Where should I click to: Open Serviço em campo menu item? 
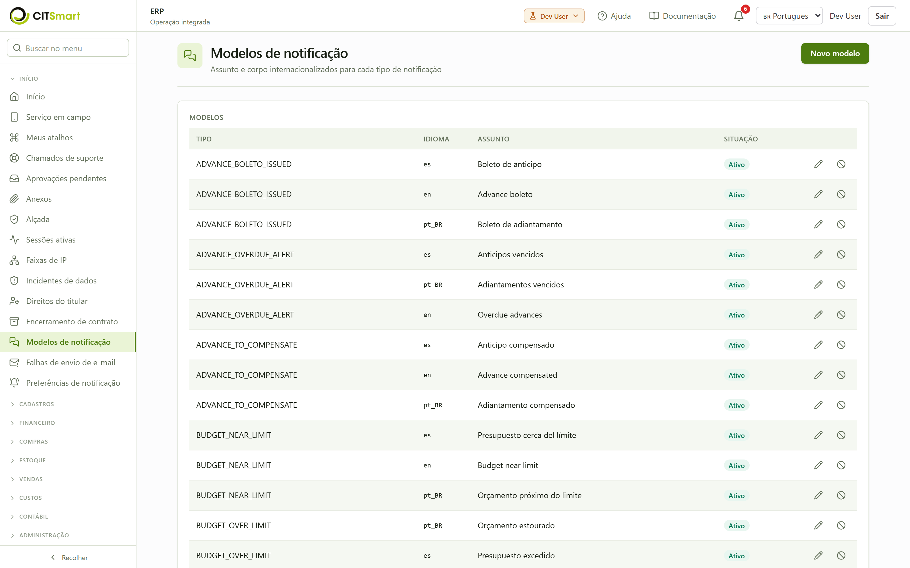tap(68, 117)
